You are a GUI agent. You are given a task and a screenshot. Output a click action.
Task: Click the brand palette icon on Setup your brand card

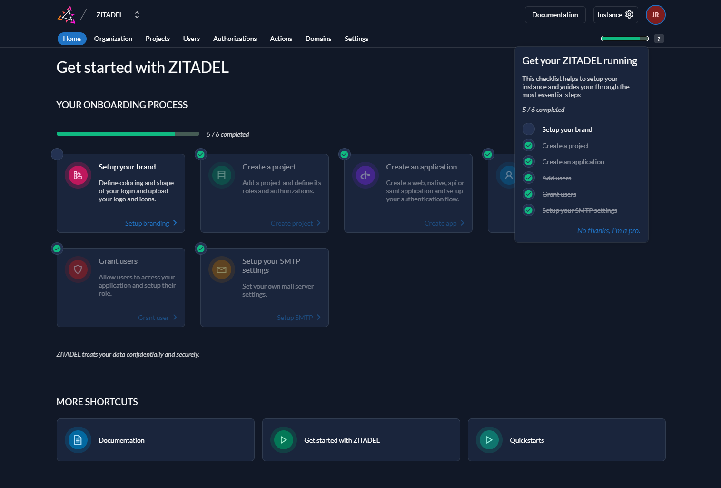pos(78,175)
